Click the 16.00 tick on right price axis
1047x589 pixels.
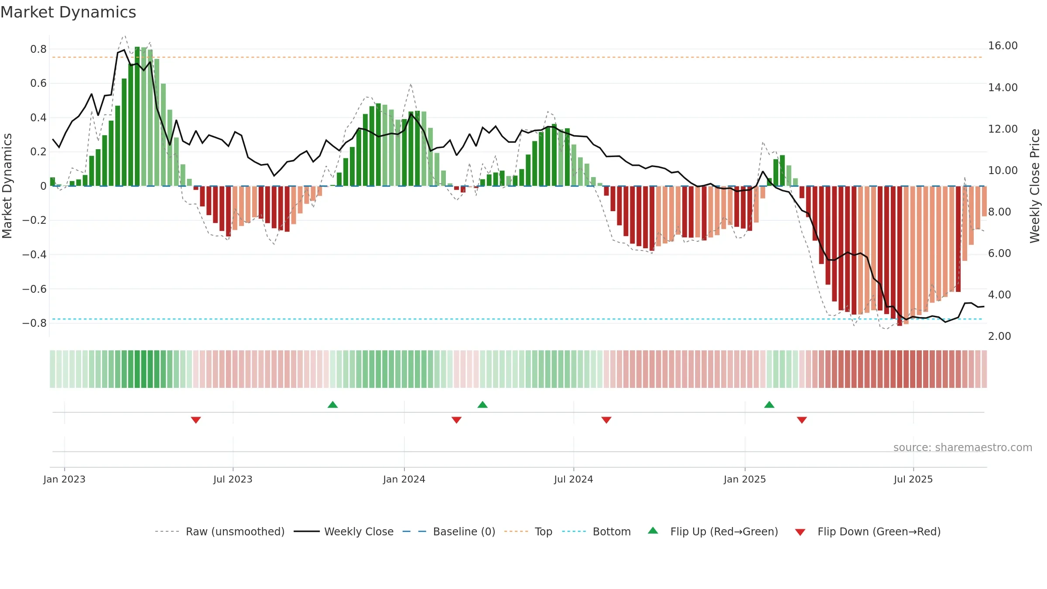[1003, 46]
